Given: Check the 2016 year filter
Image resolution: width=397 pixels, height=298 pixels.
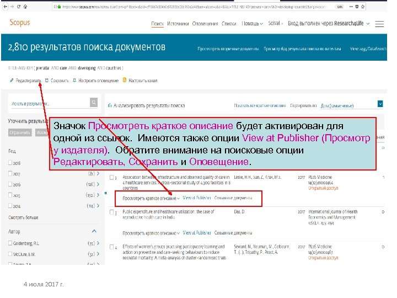Looking at the screenshot, I should coord(10,184).
